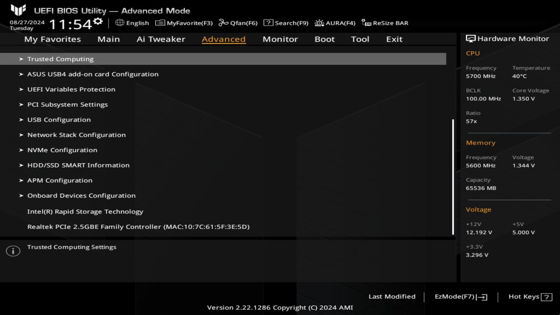Open NVMe Configuration entry text

tap(62, 150)
